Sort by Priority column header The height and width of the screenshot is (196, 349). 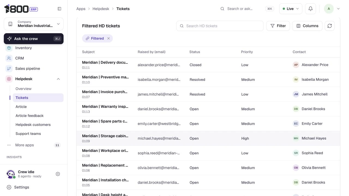click(x=247, y=52)
